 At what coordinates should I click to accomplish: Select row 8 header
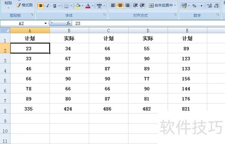[5, 108]
